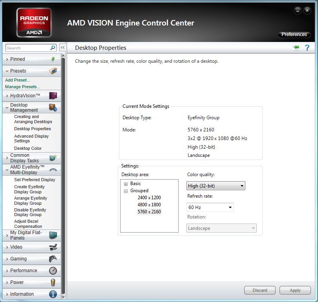Image resolution: width=318 pixels, height=302 pixels.
Task: Select 2400 x 1200 desktop area
Action: [x=149, y=198]
